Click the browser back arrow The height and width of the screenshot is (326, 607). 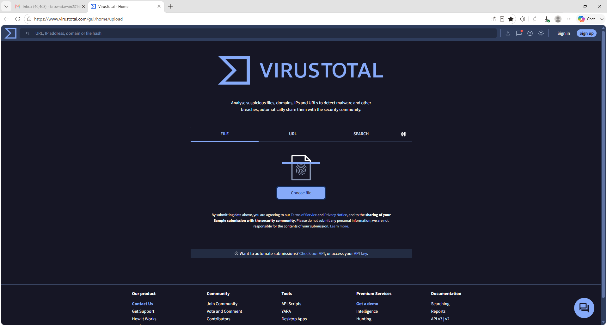click(x=6, y=19)
